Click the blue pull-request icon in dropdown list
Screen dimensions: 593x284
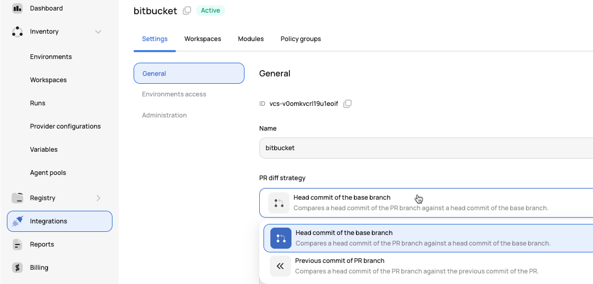tap(280, 238)
